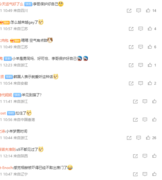
Task: Click the 铁粉 badge next to 代妮妮
Action: [x=17, y=95]
